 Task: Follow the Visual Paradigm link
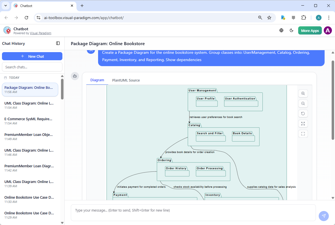(40, 33)
